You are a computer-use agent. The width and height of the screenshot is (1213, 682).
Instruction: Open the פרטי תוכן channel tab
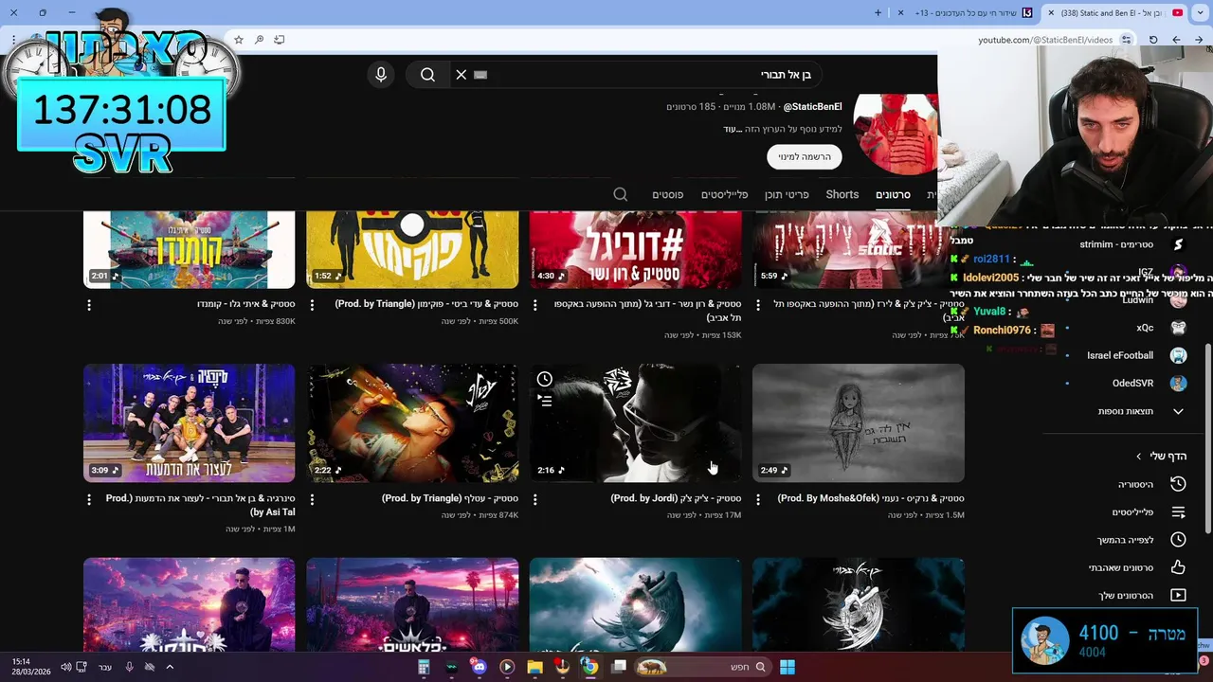[787, 194]
